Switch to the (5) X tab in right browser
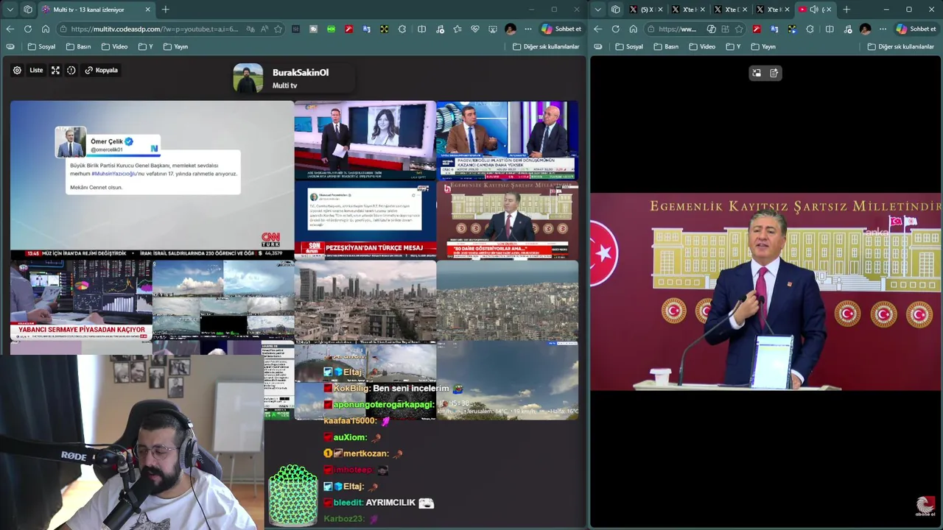The width and height of the screenshot is (943, 530). coord(647,10)
